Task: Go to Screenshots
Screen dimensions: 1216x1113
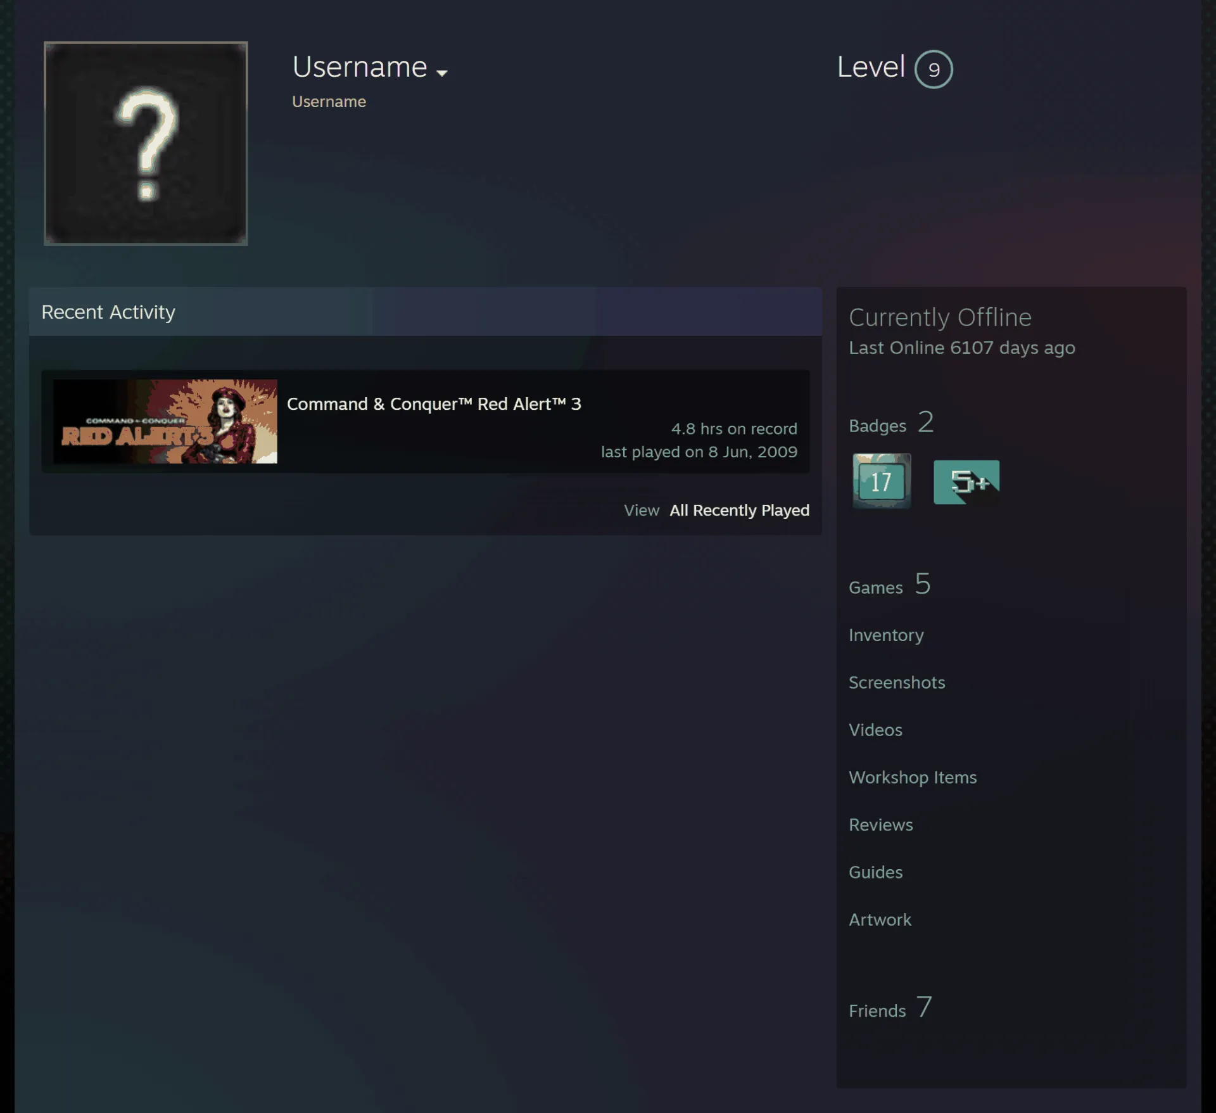Action: click(897, 683)
